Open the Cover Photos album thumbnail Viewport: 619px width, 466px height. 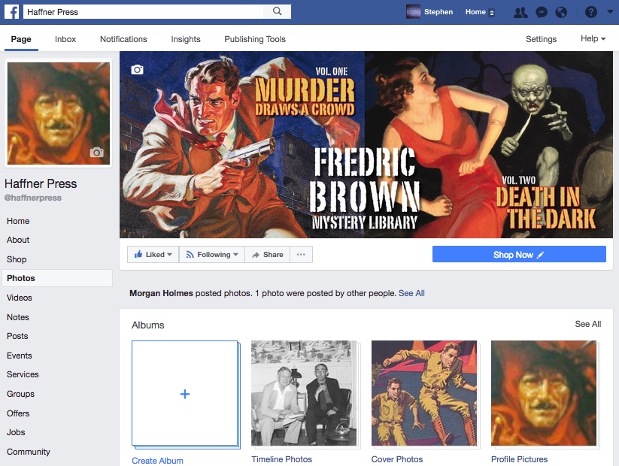coord(424,393)
